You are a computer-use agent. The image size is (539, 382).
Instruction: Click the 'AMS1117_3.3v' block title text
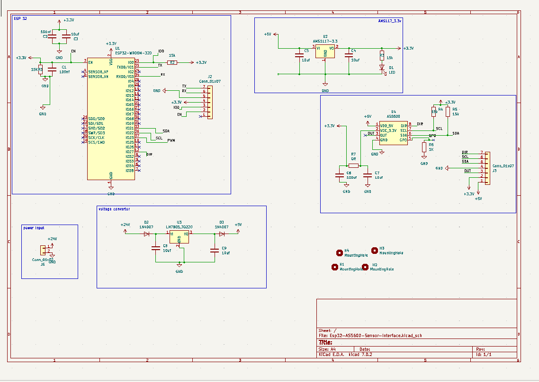[x=389, y=21]
